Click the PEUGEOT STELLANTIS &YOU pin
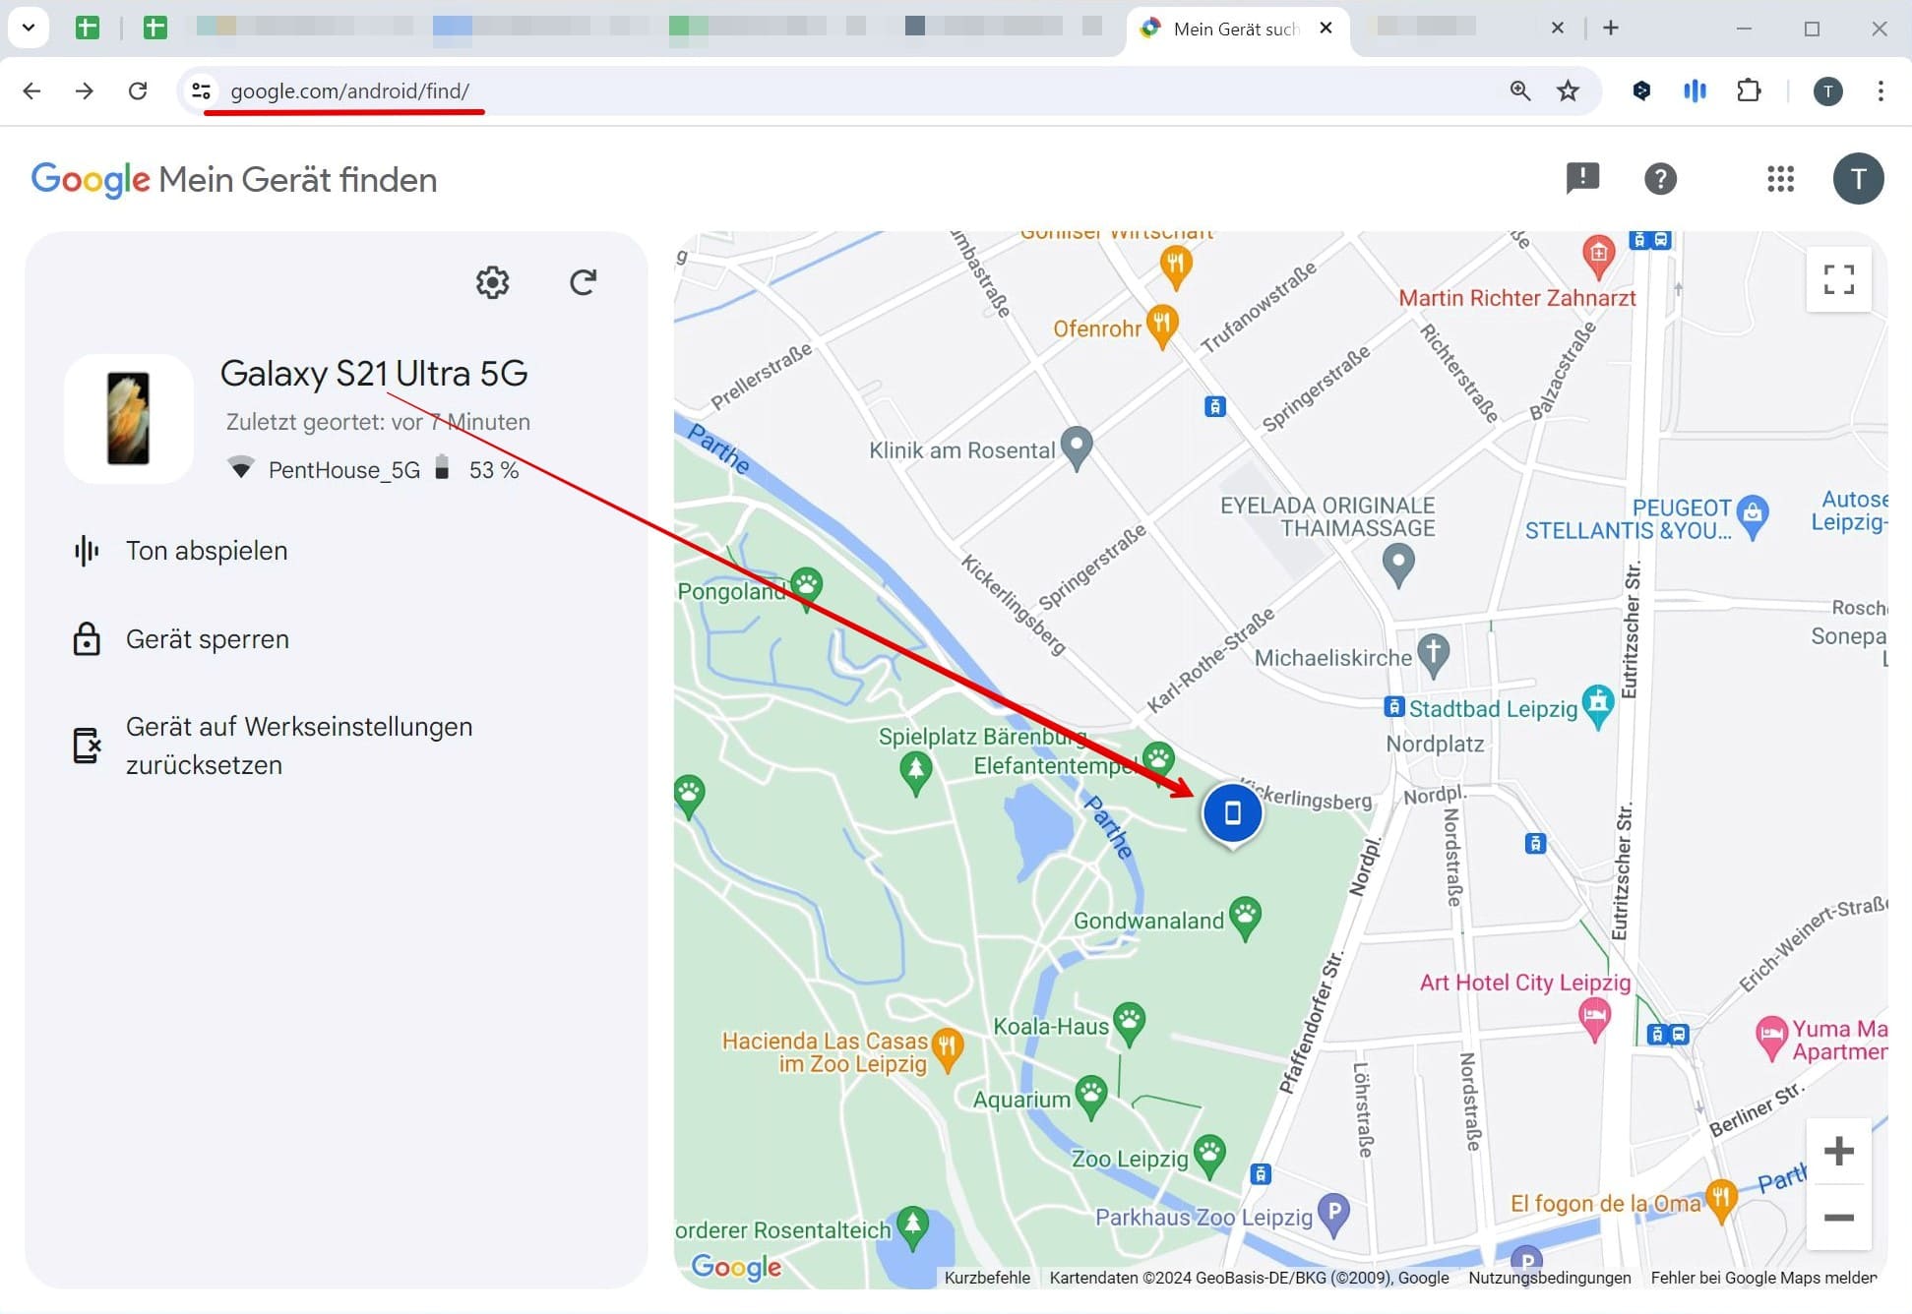1912x1314 pixels. pos(1753,516)
